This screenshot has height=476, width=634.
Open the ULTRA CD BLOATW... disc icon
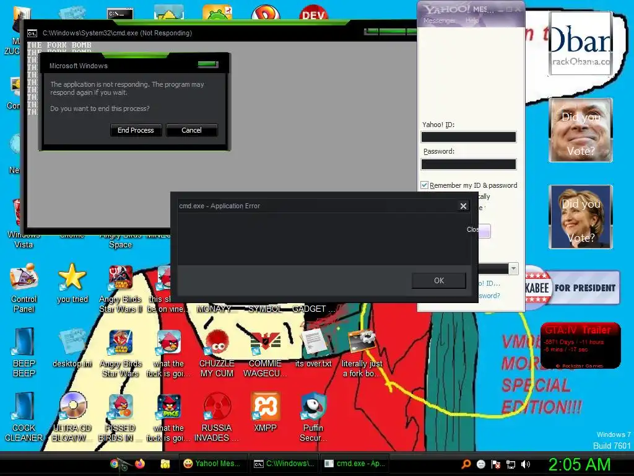coord(72,417)
